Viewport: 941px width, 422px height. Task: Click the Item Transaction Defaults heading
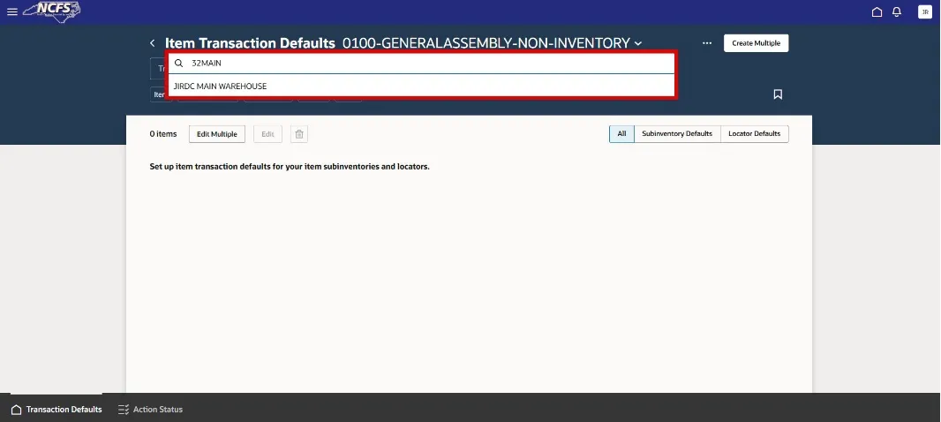[x=250, y=43]
